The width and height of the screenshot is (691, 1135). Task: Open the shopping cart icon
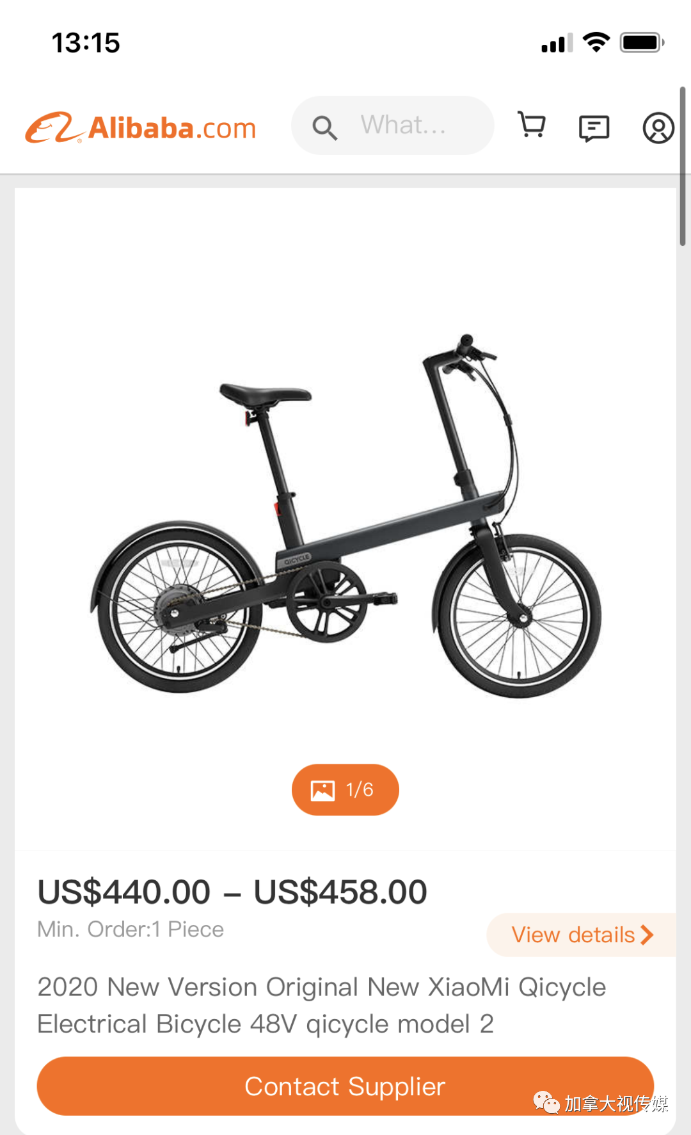click(532, 125)
